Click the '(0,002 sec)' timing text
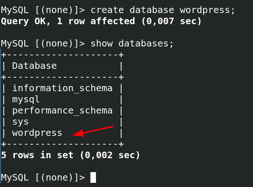 point(109,155)
